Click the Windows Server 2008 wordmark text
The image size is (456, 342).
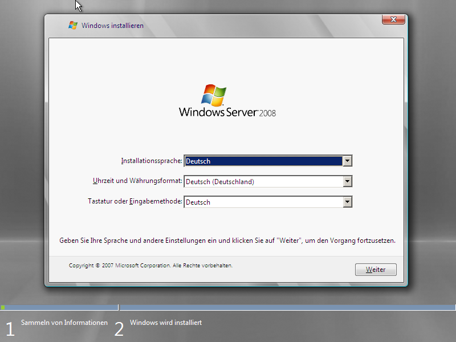click(227, 112)
